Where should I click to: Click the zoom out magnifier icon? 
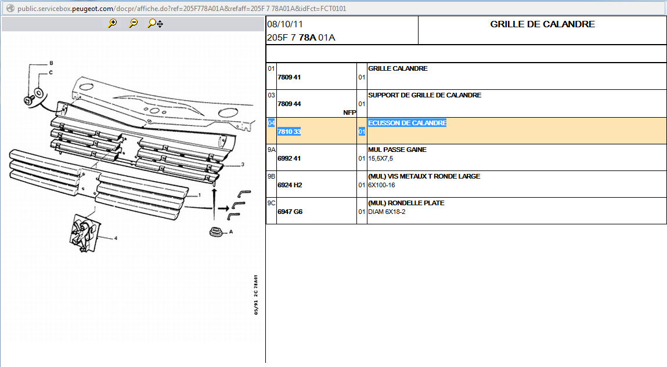tap(134, 23)
